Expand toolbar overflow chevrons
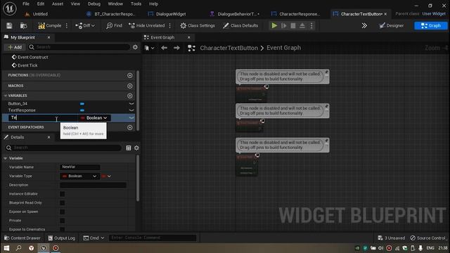Viewport: 450px width, 253px height. (x=364, y=25)
